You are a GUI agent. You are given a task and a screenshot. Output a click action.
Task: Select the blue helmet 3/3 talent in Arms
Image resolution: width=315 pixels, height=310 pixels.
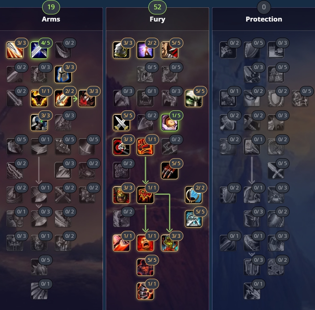(63, 74)
